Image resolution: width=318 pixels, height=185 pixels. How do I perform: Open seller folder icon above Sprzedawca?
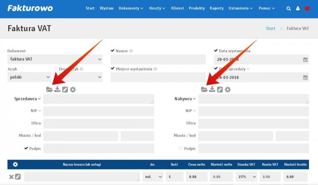pos(49,89)
